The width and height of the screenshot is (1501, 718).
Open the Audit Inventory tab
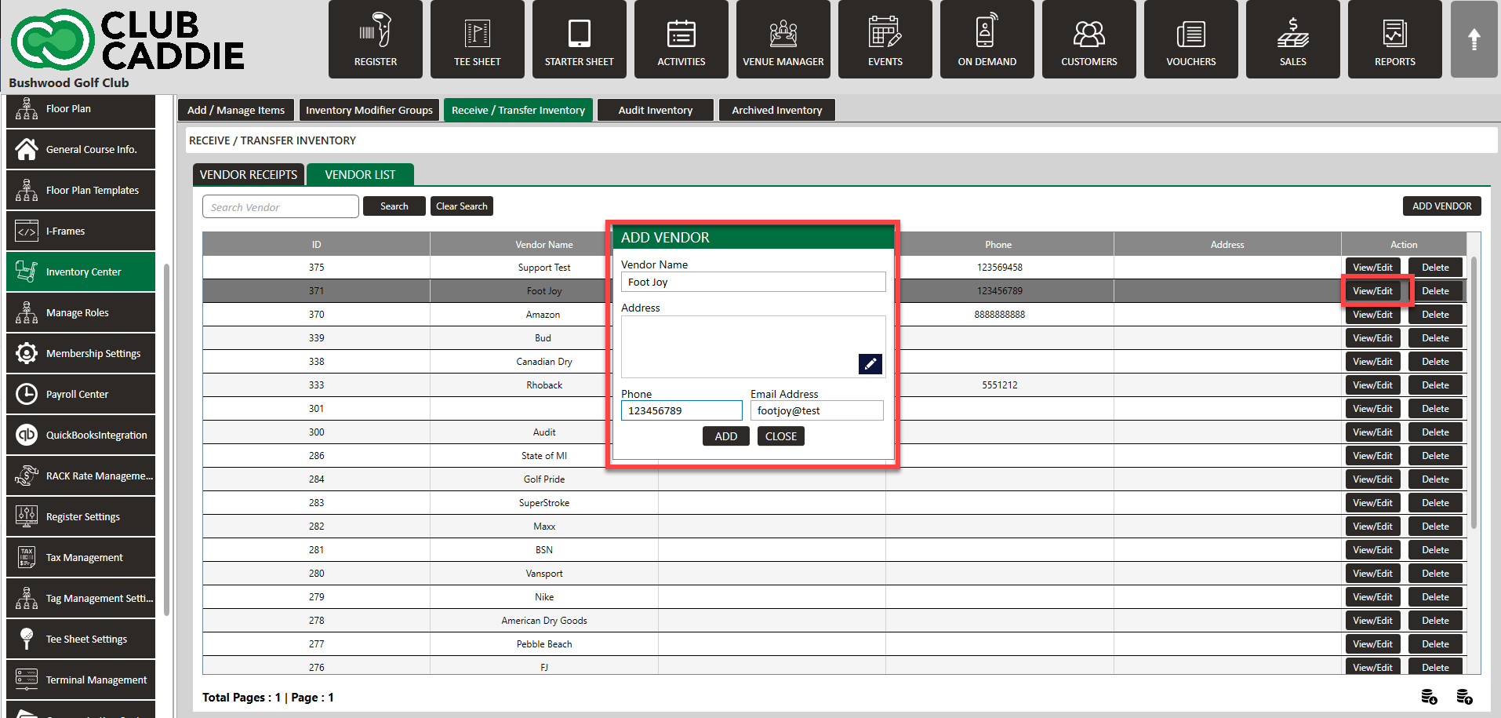coord(655,110)
